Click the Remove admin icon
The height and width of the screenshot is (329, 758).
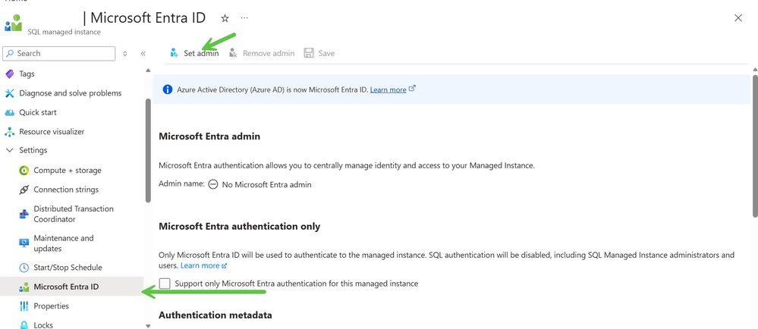pos(233,53)
